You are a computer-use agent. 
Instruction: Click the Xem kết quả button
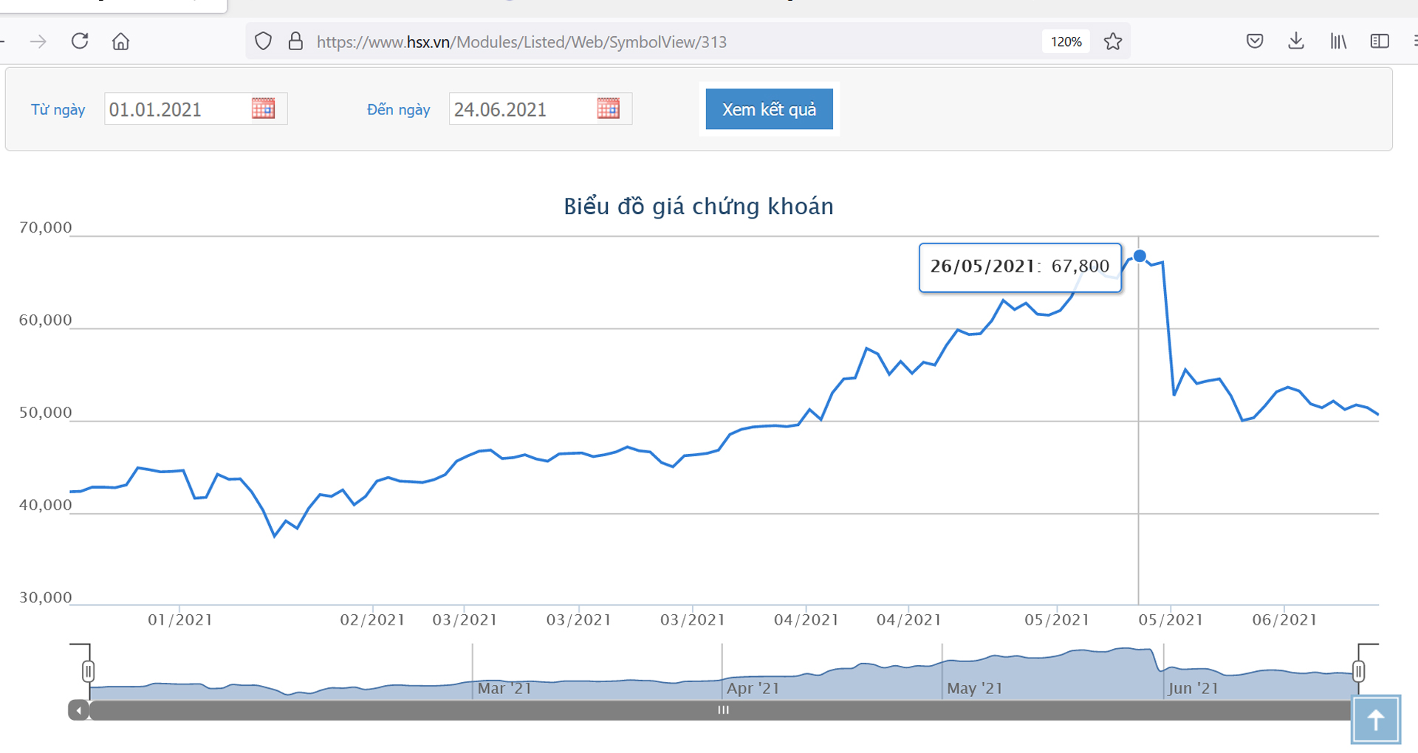(769, 109)
